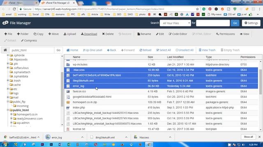The image size is (263, 147).
Task: Navigate Back in file manager
Action: 111,50
